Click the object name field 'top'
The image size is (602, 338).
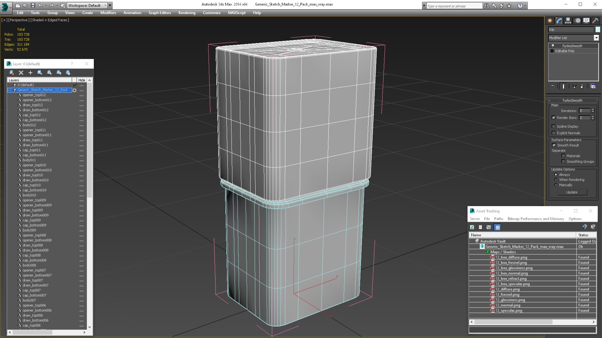coord(571,29)
